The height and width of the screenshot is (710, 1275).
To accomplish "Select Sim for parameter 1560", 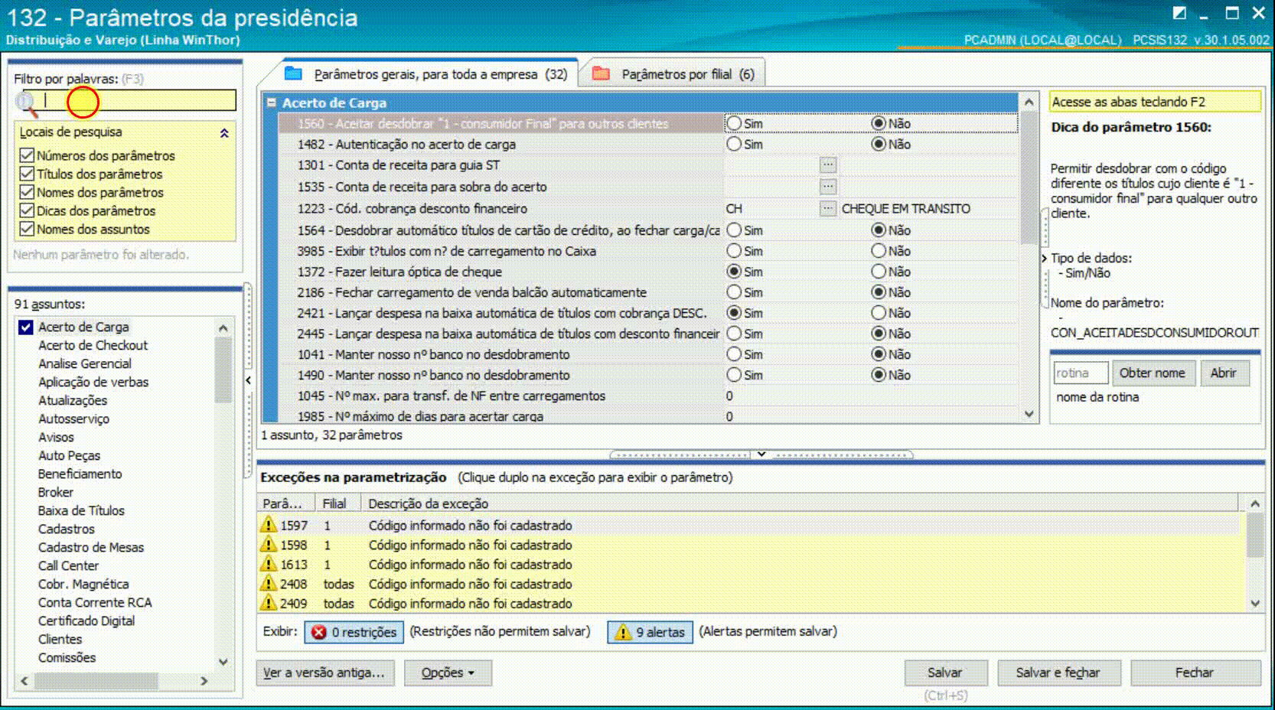I will pos(734,123).
